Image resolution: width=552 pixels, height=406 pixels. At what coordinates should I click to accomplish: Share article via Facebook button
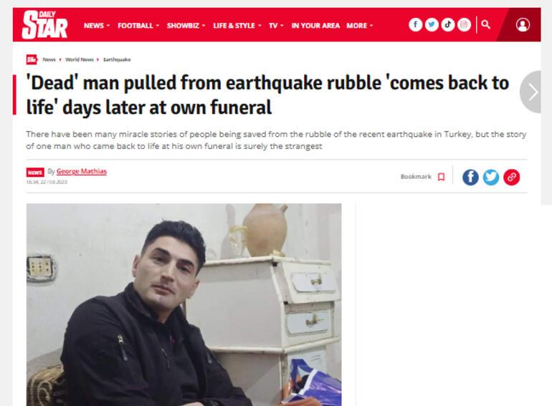click(470, 177)
